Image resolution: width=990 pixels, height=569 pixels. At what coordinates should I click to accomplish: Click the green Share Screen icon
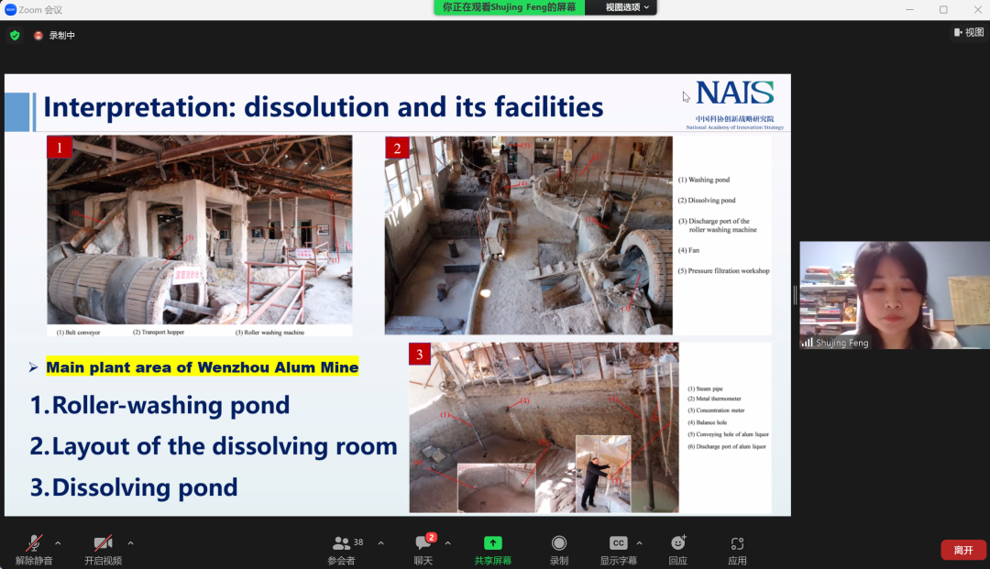493,543
